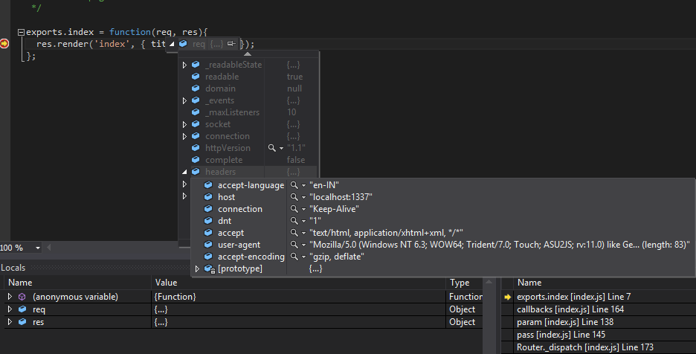The width and height of the screenshot is (696, 354).
Task: Click the "en-IN" value
Action: tap(324, 184)
